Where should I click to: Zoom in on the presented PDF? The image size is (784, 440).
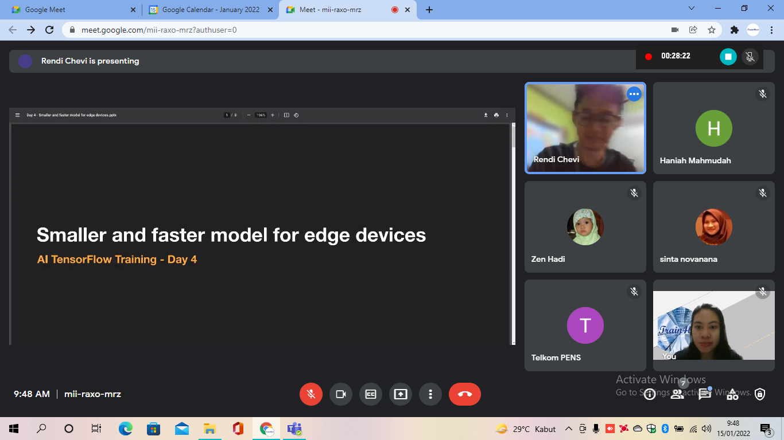(273, 115)
